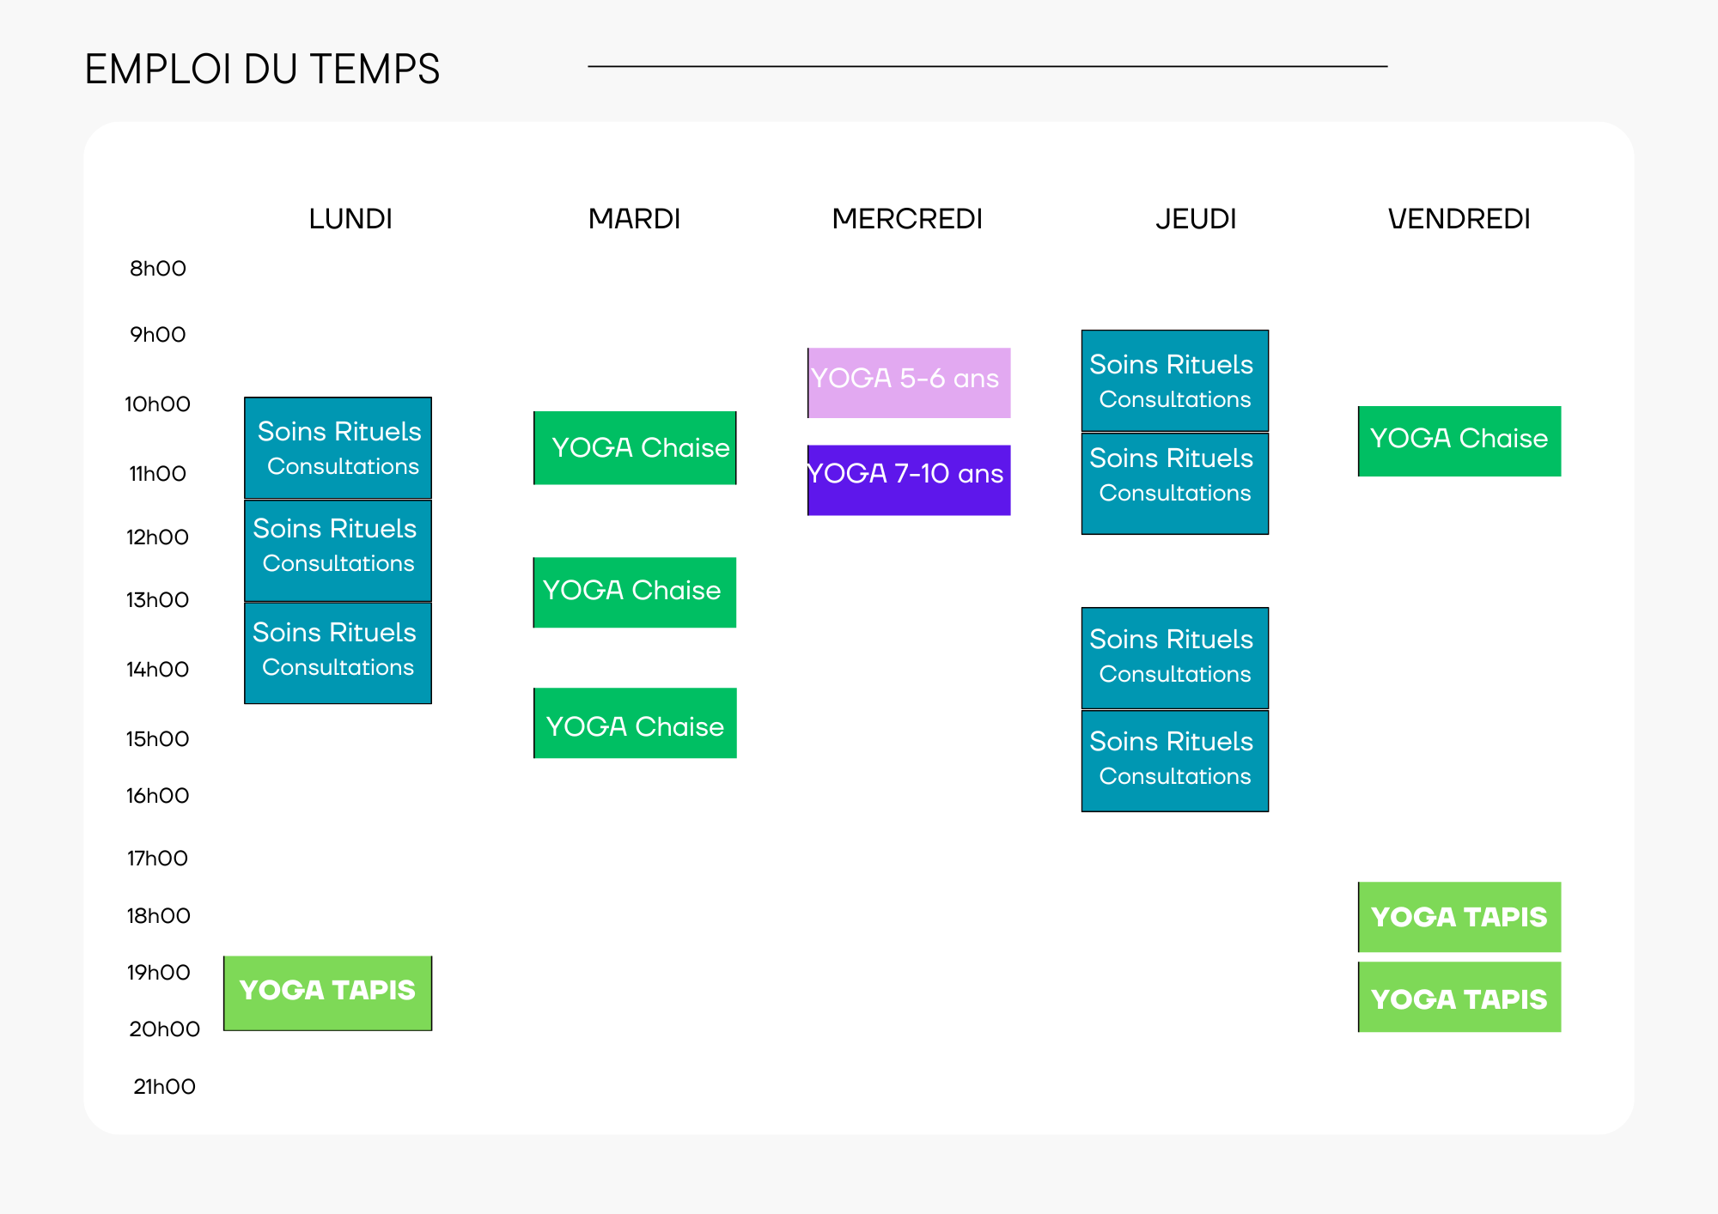Select the MARDI column header
This screenshot has height=1214, width=1718.
click(x=634, y=219)
